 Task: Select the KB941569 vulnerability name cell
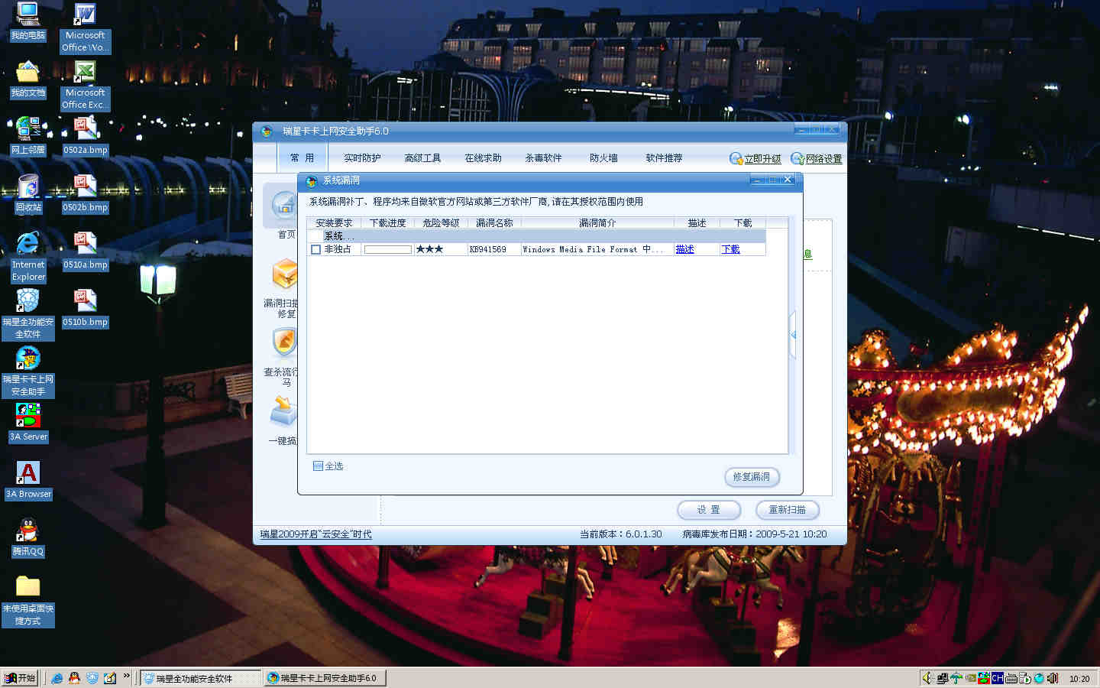tap(494, 249)
